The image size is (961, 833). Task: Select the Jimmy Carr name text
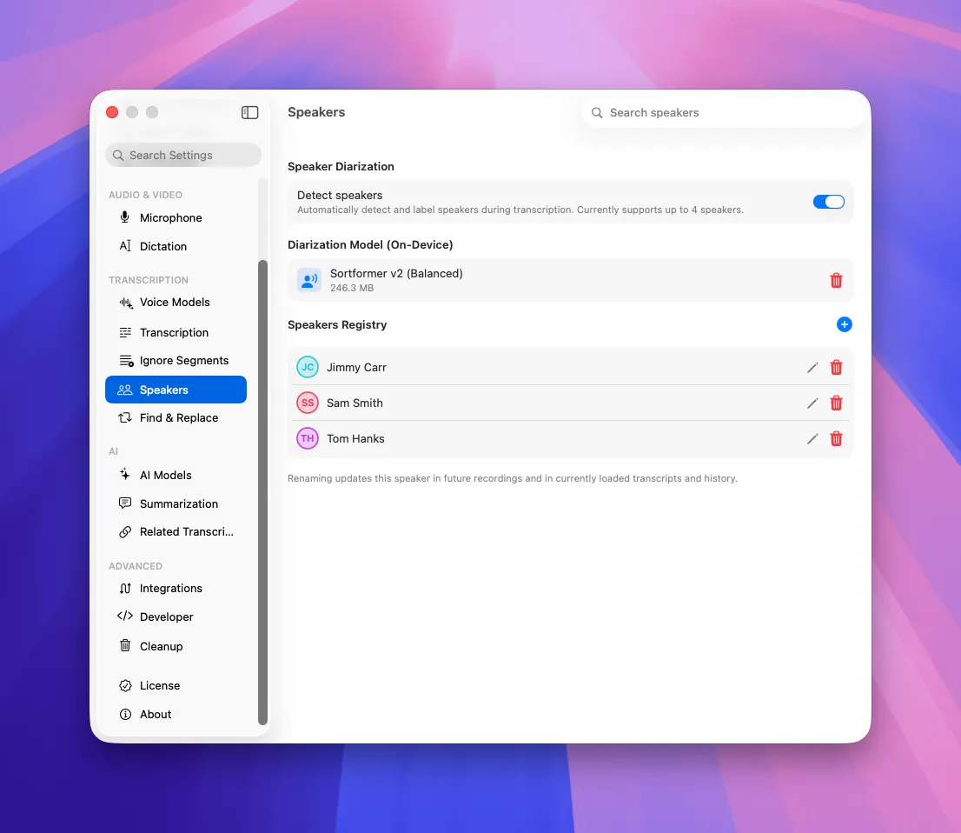point(357,368)
